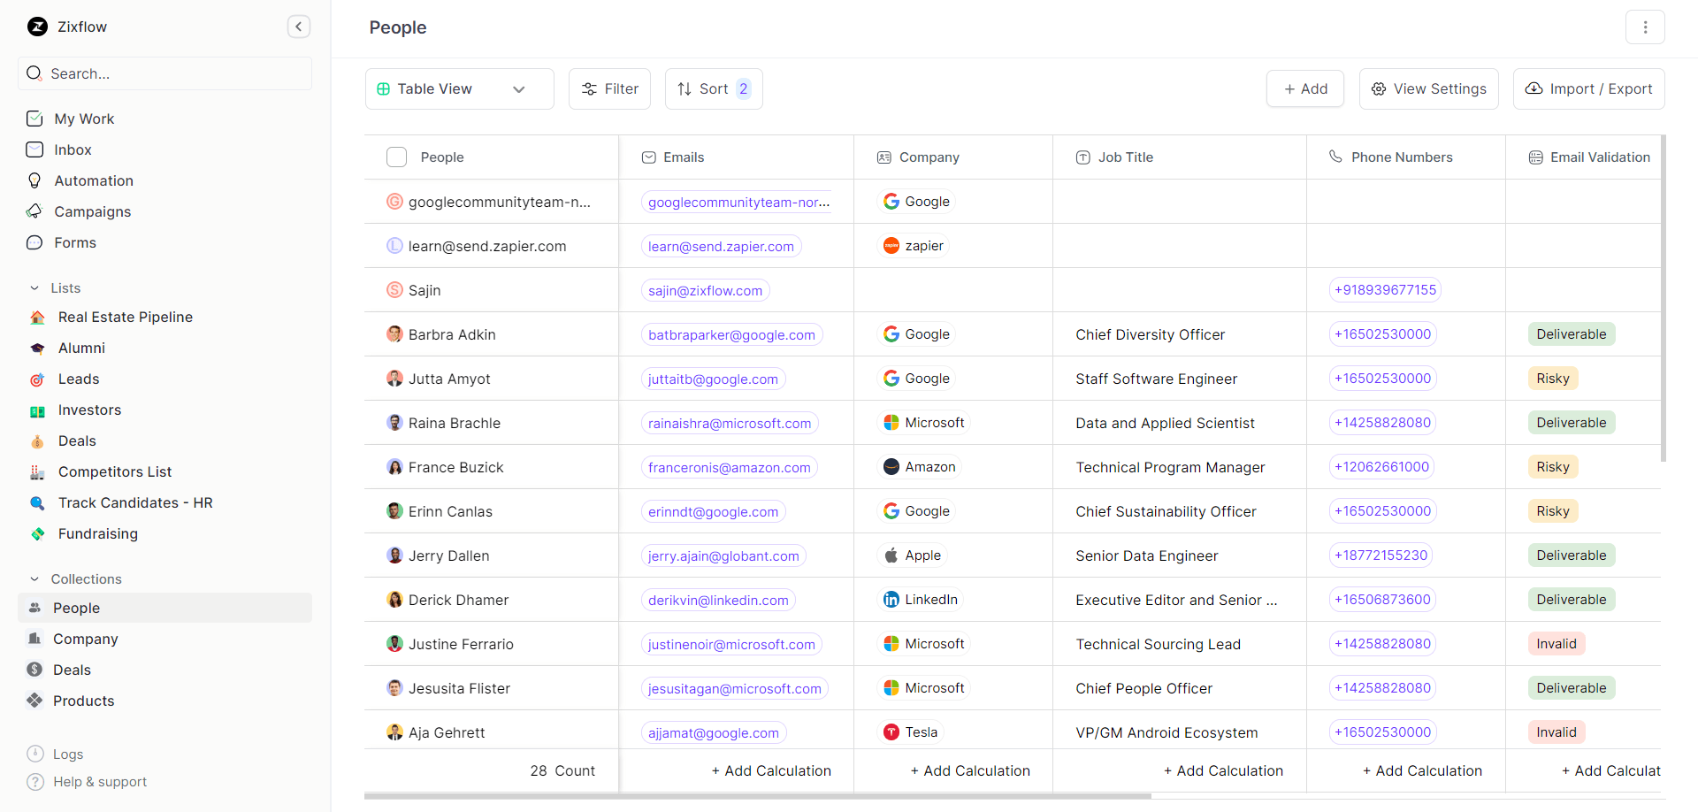Select the Leads list target icon

(37, 379)
